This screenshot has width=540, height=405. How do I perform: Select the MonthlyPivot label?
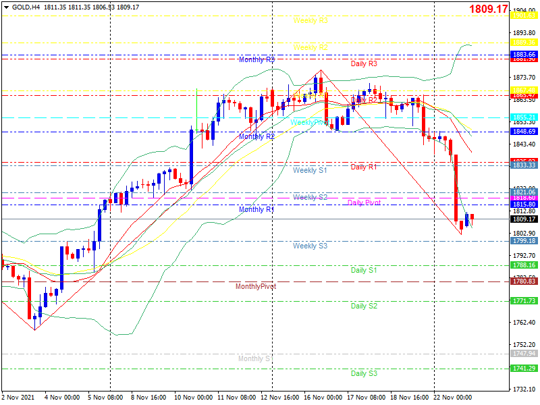coord(256,286)
